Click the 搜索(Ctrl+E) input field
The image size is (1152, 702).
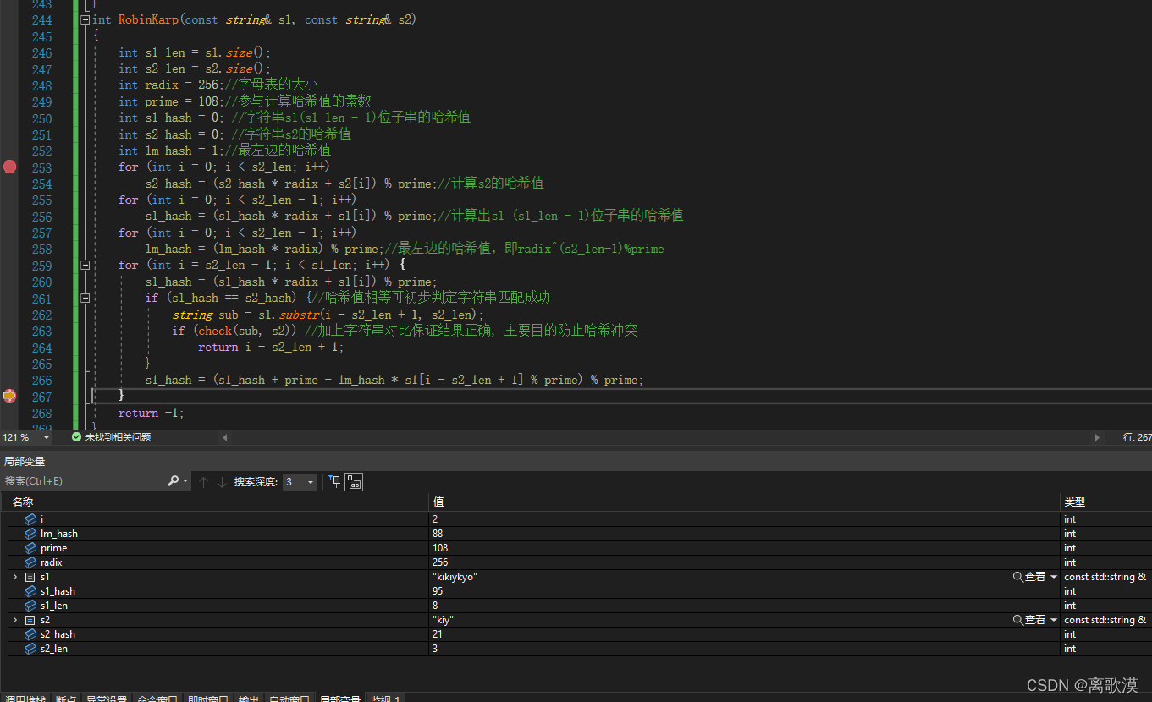[85, 480]
